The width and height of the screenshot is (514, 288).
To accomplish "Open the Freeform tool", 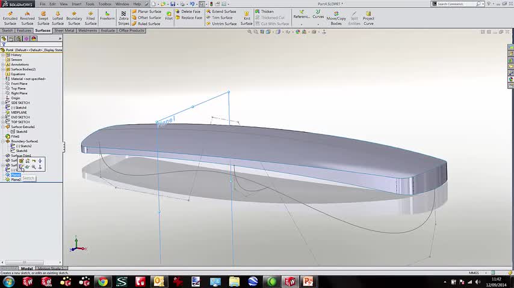I will point(107,15).
